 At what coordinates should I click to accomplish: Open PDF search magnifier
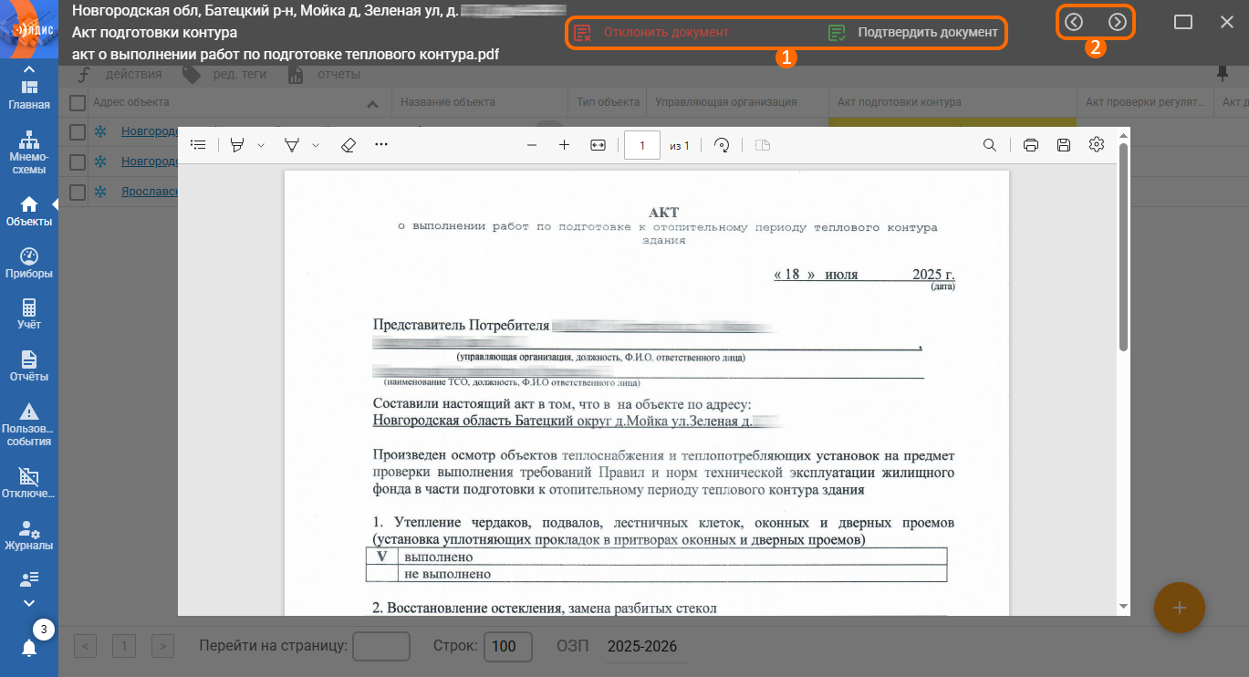point(989,145)
